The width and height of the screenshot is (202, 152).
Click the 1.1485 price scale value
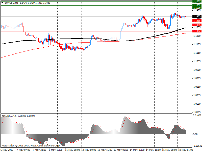click(x=197, y=10)
